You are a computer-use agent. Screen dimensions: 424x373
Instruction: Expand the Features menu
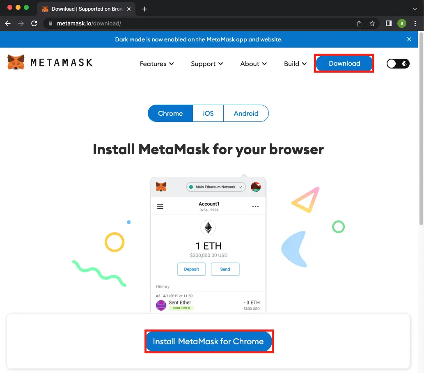pyautogui.click(x=156, y=64)
